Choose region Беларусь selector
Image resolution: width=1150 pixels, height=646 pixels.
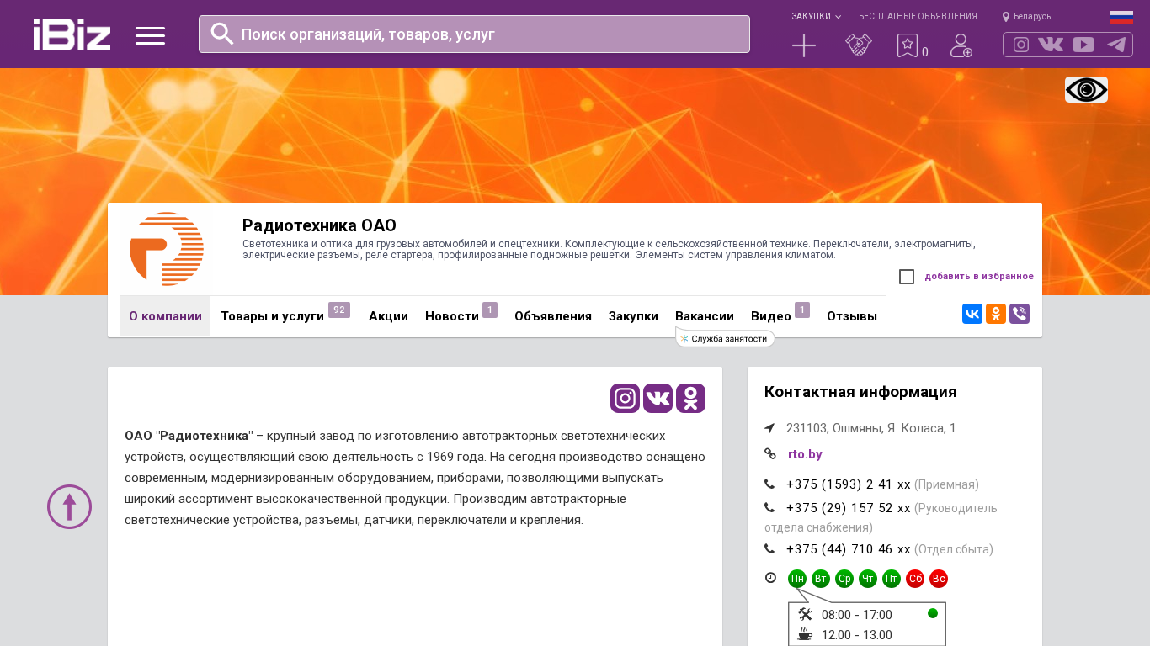click(1026, 16)
